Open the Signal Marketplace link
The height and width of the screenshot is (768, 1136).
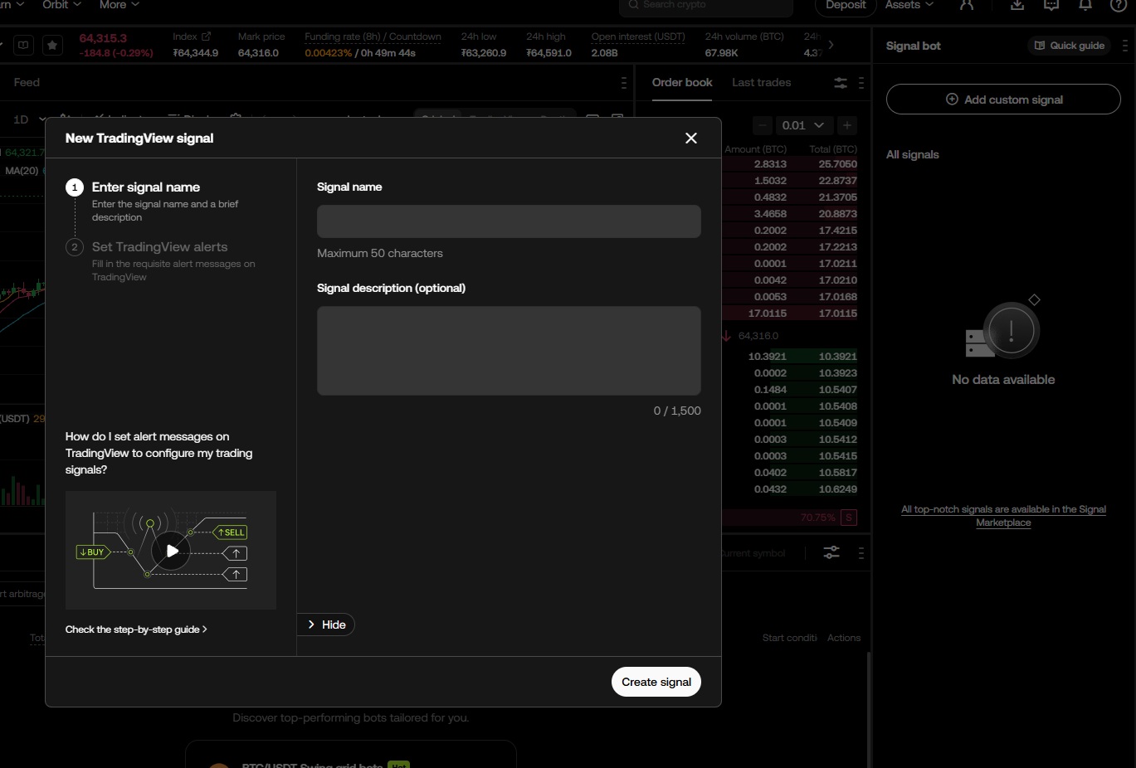pos(1003,516)
